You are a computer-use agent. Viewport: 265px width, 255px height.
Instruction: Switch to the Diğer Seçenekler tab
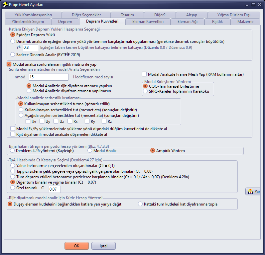coord(86,15)
